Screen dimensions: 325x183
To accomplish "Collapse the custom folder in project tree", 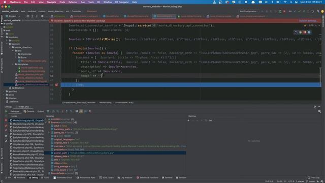I will click(x=7, y=44).
